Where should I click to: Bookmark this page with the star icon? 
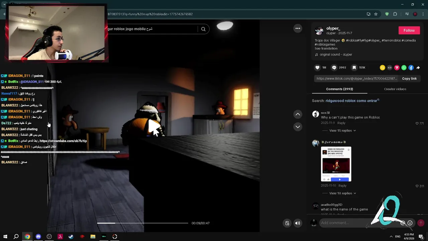[376, 14]
